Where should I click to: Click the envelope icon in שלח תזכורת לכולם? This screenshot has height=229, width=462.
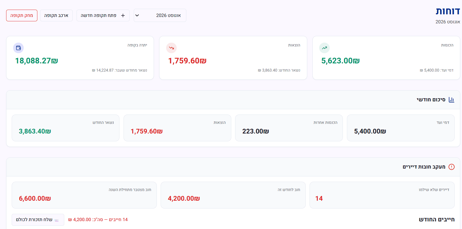[x=57, y=220]
